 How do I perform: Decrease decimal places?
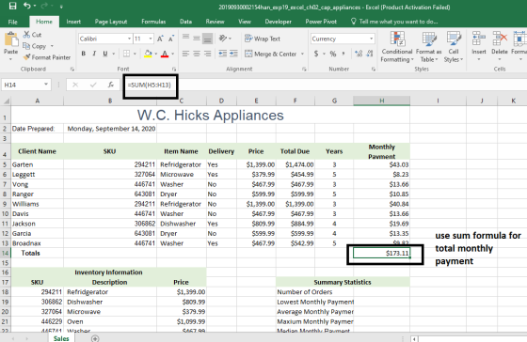(370, 54)
